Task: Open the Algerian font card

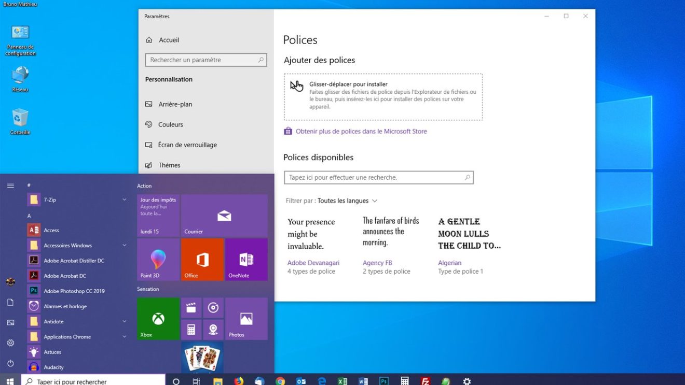Action: (469, 246)
